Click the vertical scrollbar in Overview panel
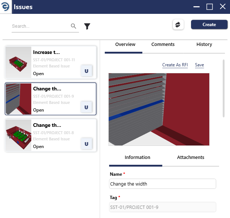Screen dimensions: 230x218 [223, 88]
